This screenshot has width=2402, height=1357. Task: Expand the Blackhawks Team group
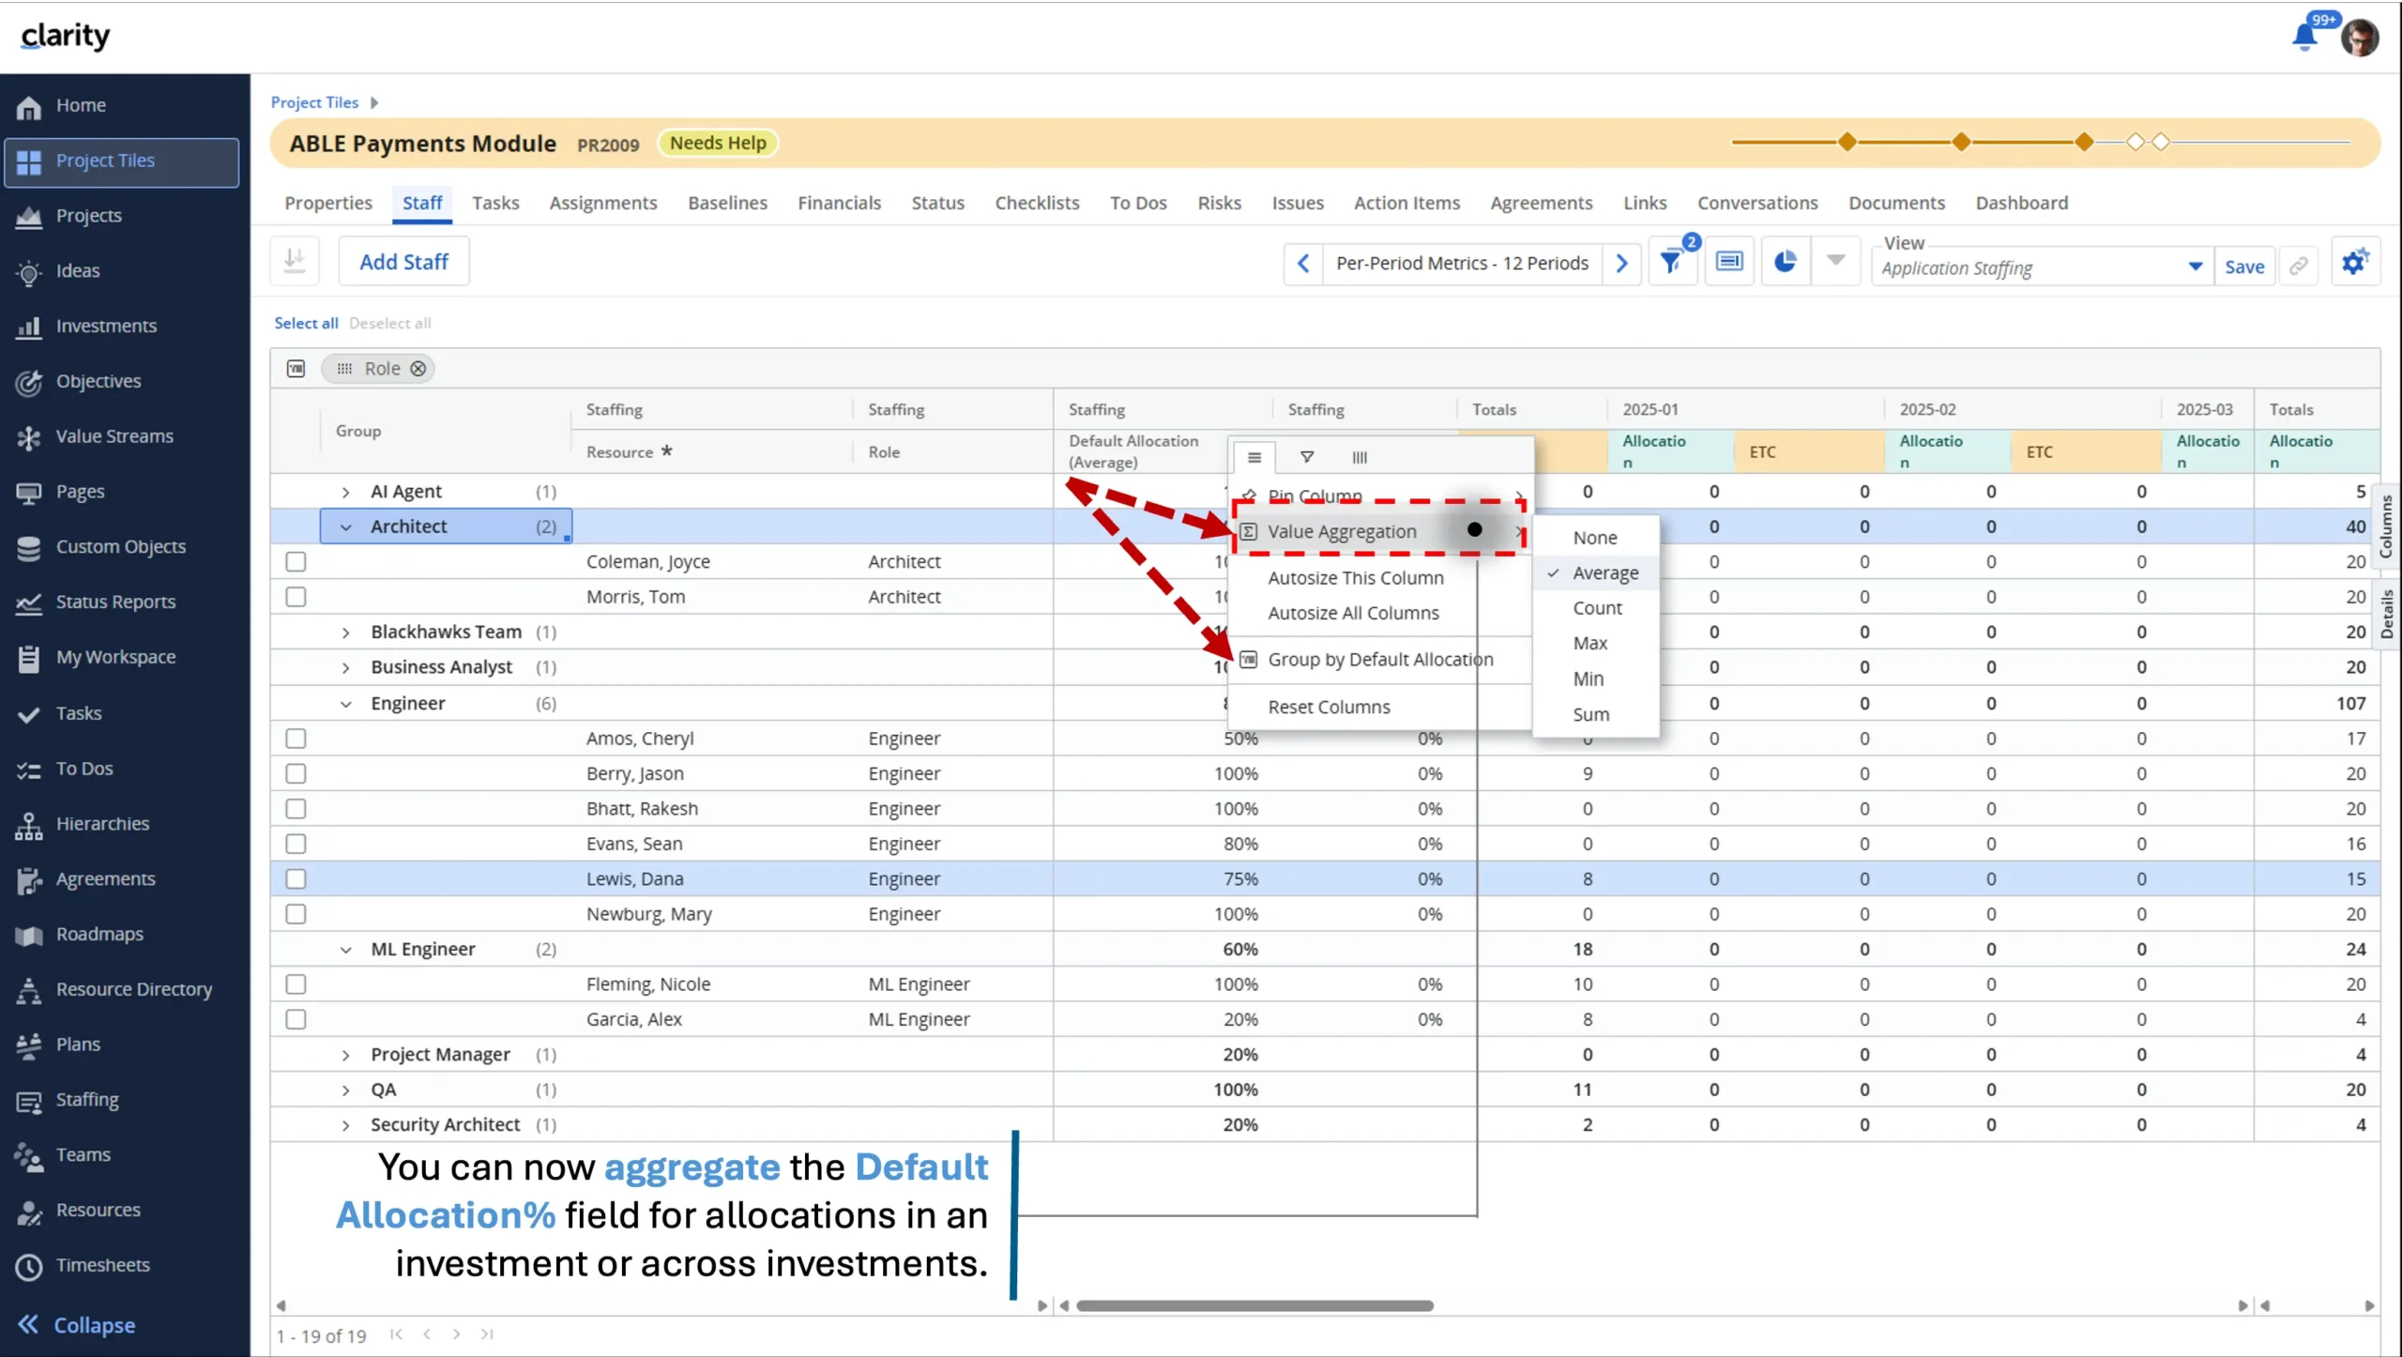click(x=345, y=633)
